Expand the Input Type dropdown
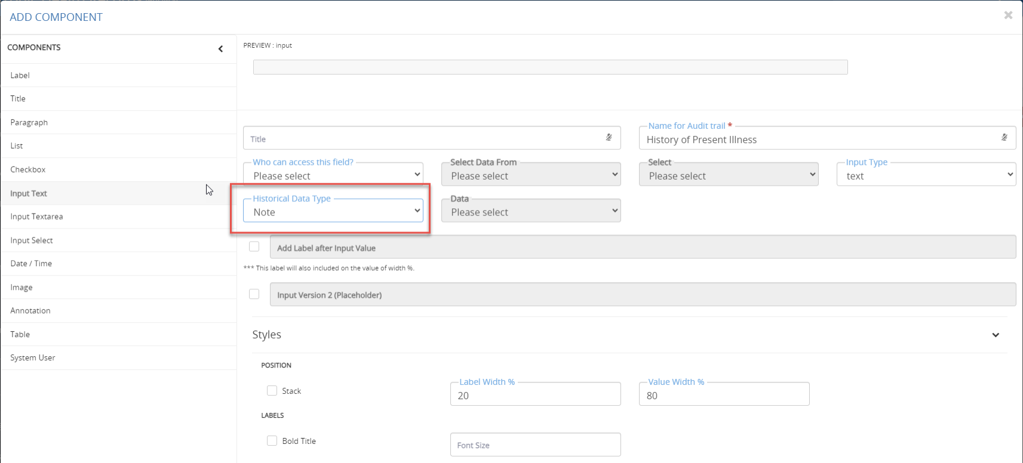The width and height of the screenshot is (1023, 463). [x=926, y=175]
